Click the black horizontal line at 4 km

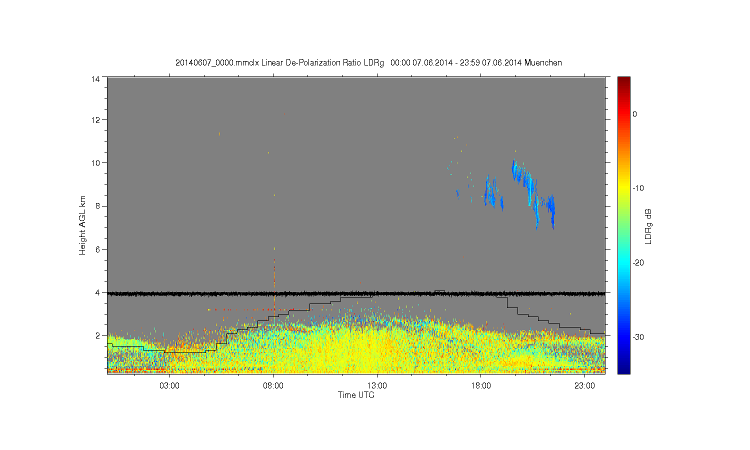(x=356, y=293)
